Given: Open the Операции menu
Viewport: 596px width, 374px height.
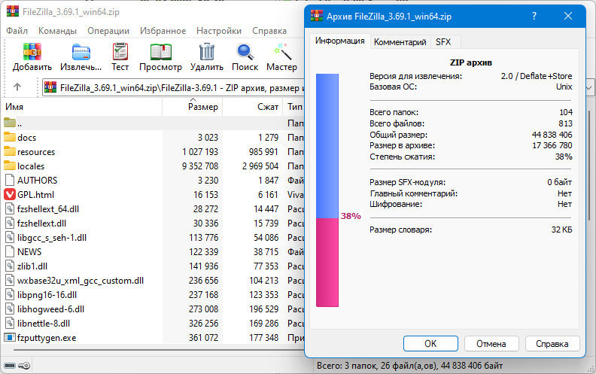Looking at the screenshot, I should (x=108, y=31).
